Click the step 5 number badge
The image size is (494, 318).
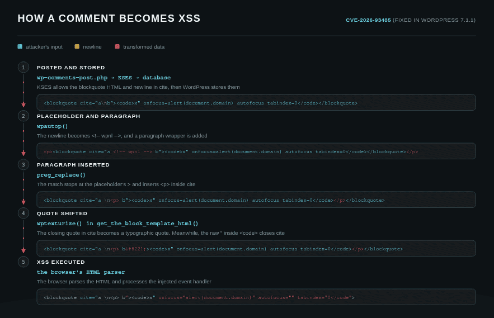click(x=23, y=262)
